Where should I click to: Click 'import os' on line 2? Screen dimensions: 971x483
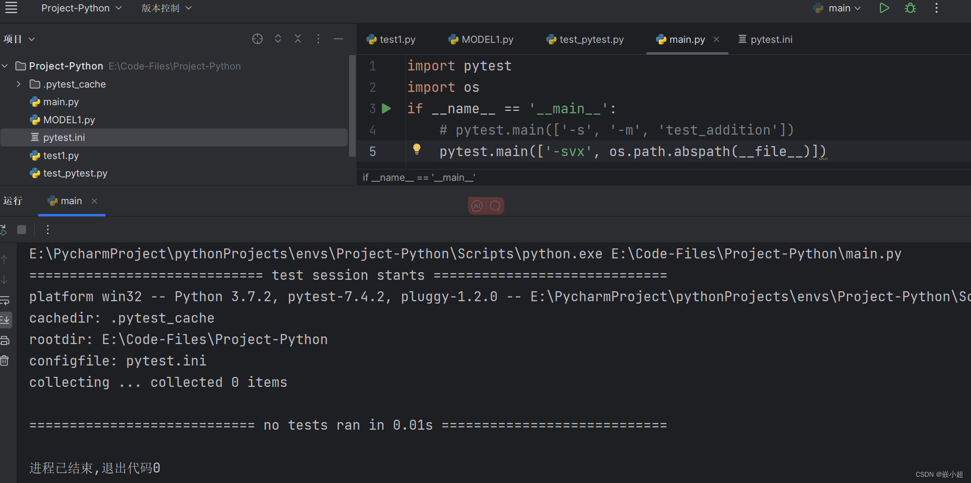pyautogui.click(x=443, y=88)
